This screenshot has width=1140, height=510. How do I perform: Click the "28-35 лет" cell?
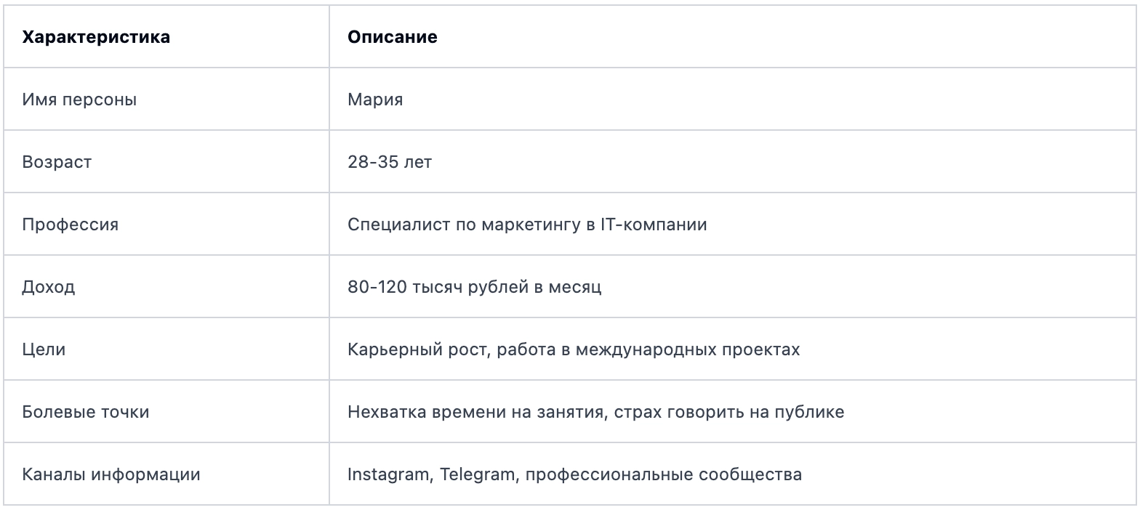pos(390,162)
